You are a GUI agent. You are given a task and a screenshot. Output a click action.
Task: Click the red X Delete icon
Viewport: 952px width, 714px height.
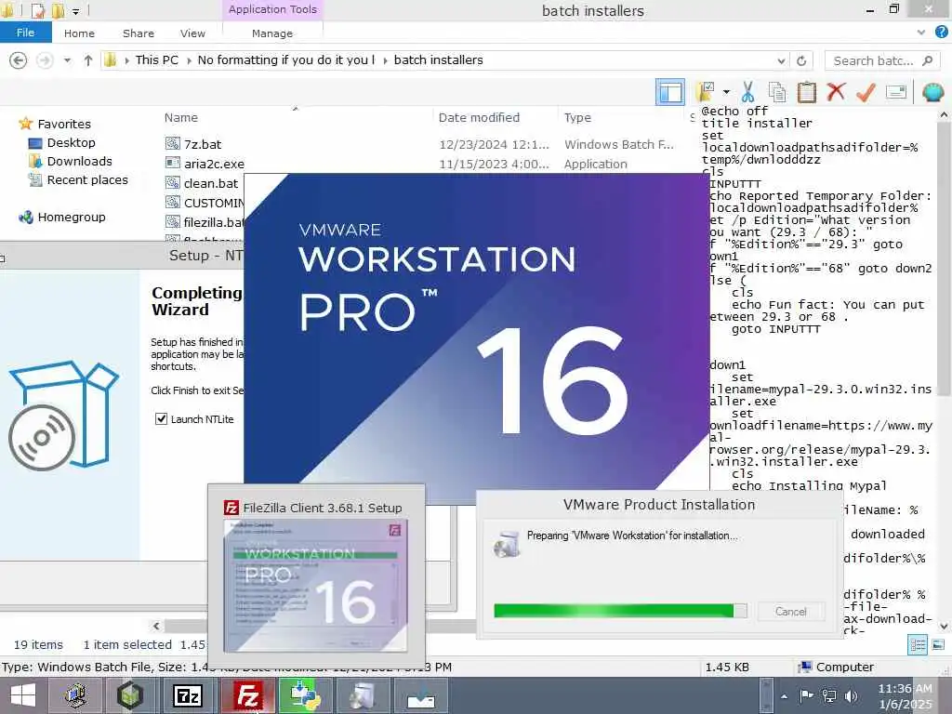coord(836,92)
